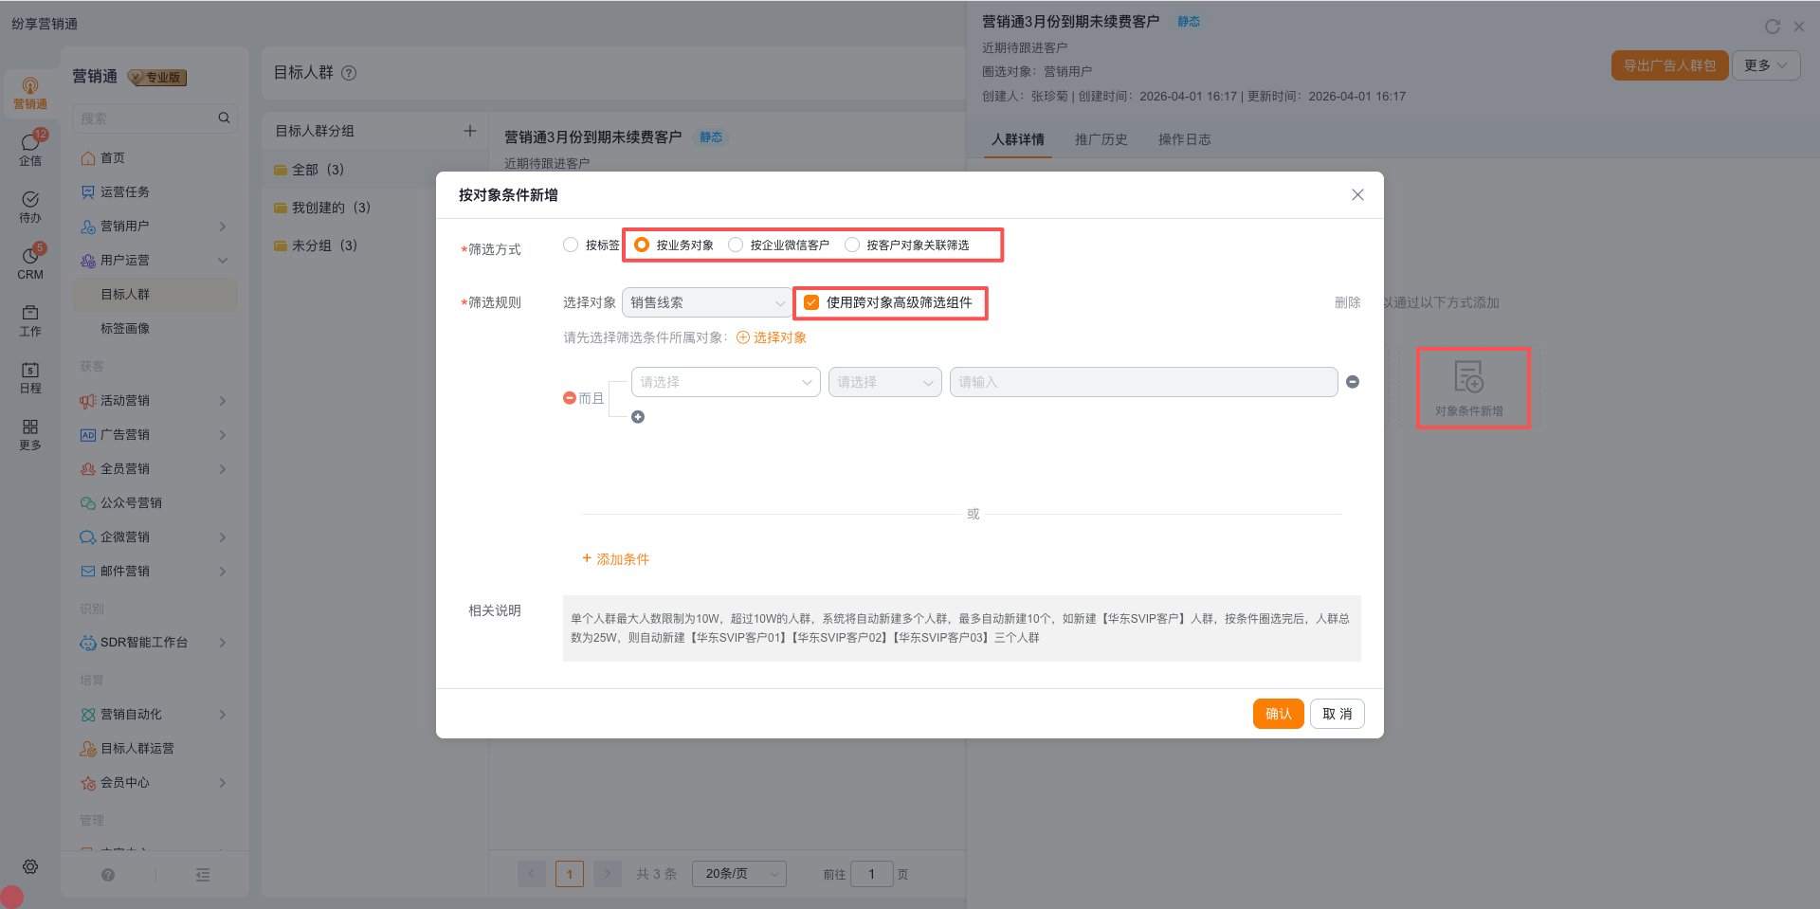Open 工作 briefcase icon

(30, 319)
